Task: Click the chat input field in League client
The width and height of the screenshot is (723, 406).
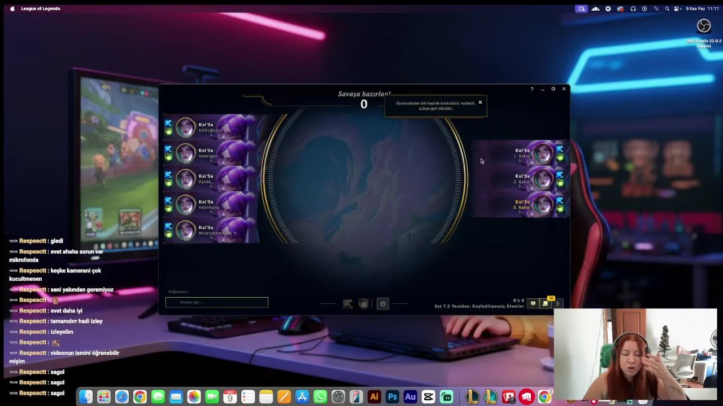Action: [x=217, y=302]
